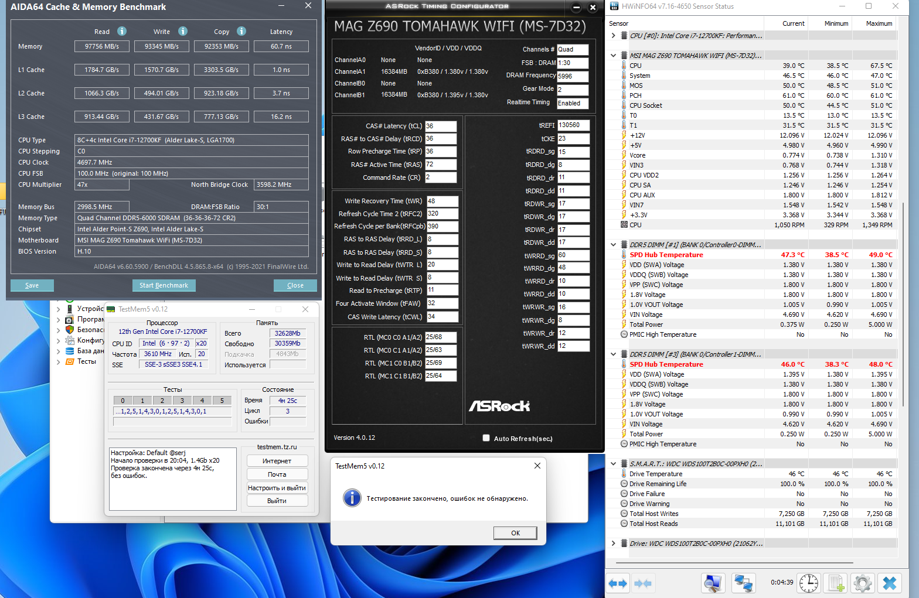Click the fan icon beside CPU RPM row

click(624, 225)
